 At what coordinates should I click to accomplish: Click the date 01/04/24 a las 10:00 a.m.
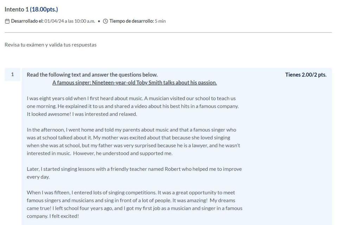click(x=70, y=21)
